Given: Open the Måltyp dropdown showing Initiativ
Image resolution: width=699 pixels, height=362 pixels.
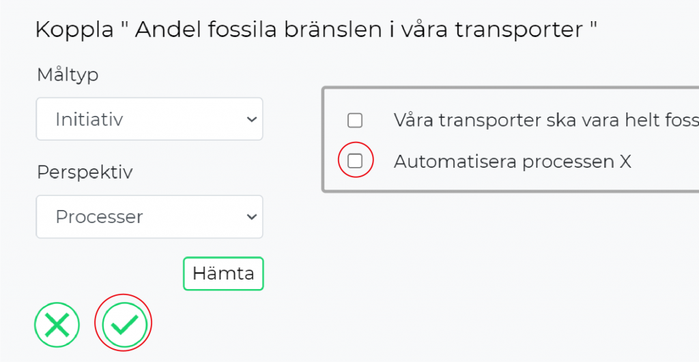Looking at the screenshot, I should click(x=149, y=119).
